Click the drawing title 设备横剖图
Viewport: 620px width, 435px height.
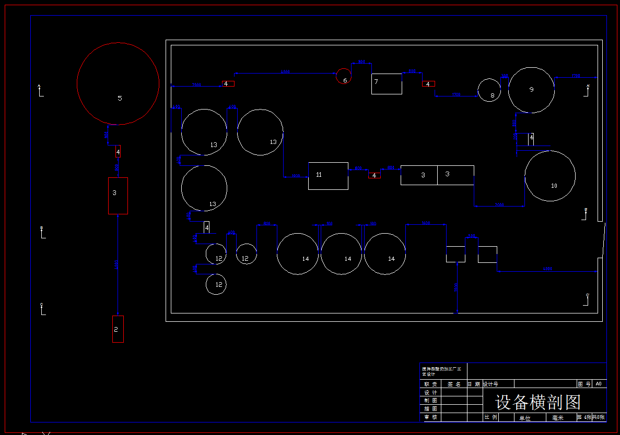(x=538, y=402)
